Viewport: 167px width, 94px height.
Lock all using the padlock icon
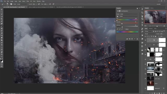pos(156,37)
